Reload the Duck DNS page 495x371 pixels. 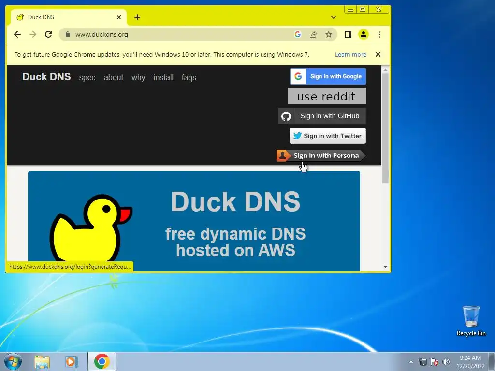(48, 34)
